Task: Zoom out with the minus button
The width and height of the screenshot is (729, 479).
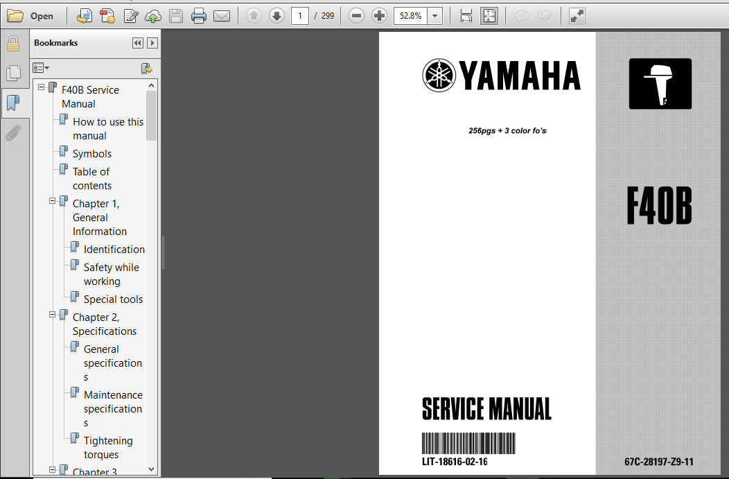Action: (x=357, y=16)
